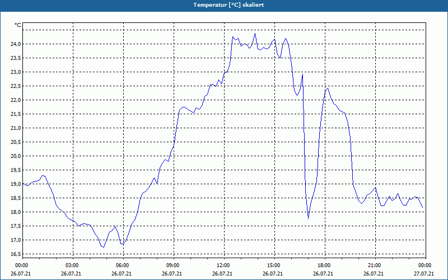Click the curve's sharp dip near 17:00

309,218
